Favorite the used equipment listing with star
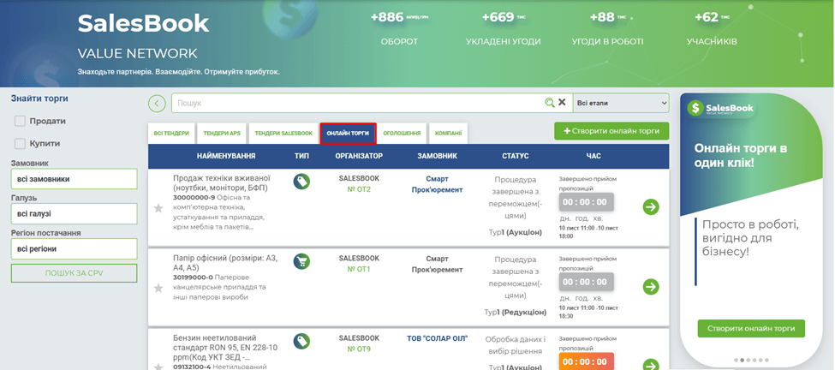The height and width of the screenshot is (370, 835). pos(158,209)
